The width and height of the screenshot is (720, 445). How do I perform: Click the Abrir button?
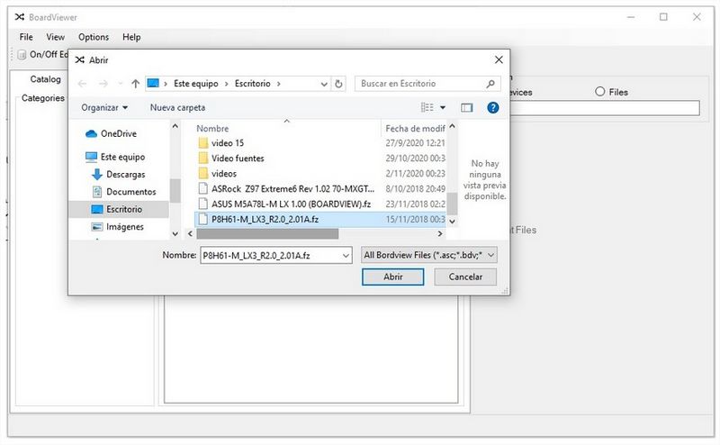[x=392, y=277]
